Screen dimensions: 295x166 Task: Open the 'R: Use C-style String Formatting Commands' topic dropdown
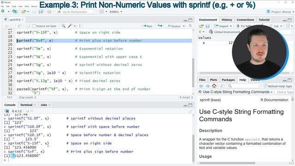[x=236, y=92]
